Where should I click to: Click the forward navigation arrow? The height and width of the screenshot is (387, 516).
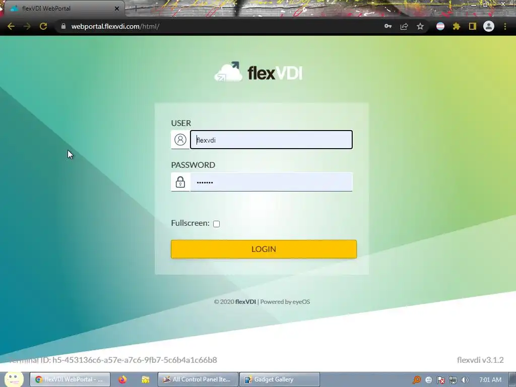pos(27,26)
